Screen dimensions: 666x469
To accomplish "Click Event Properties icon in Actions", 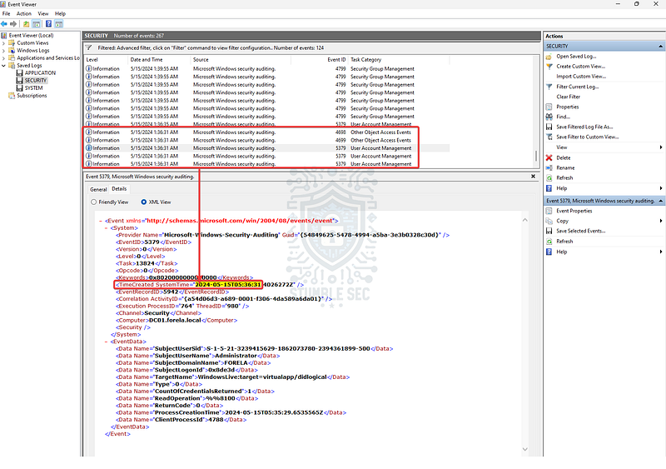I will click(549, 211).
